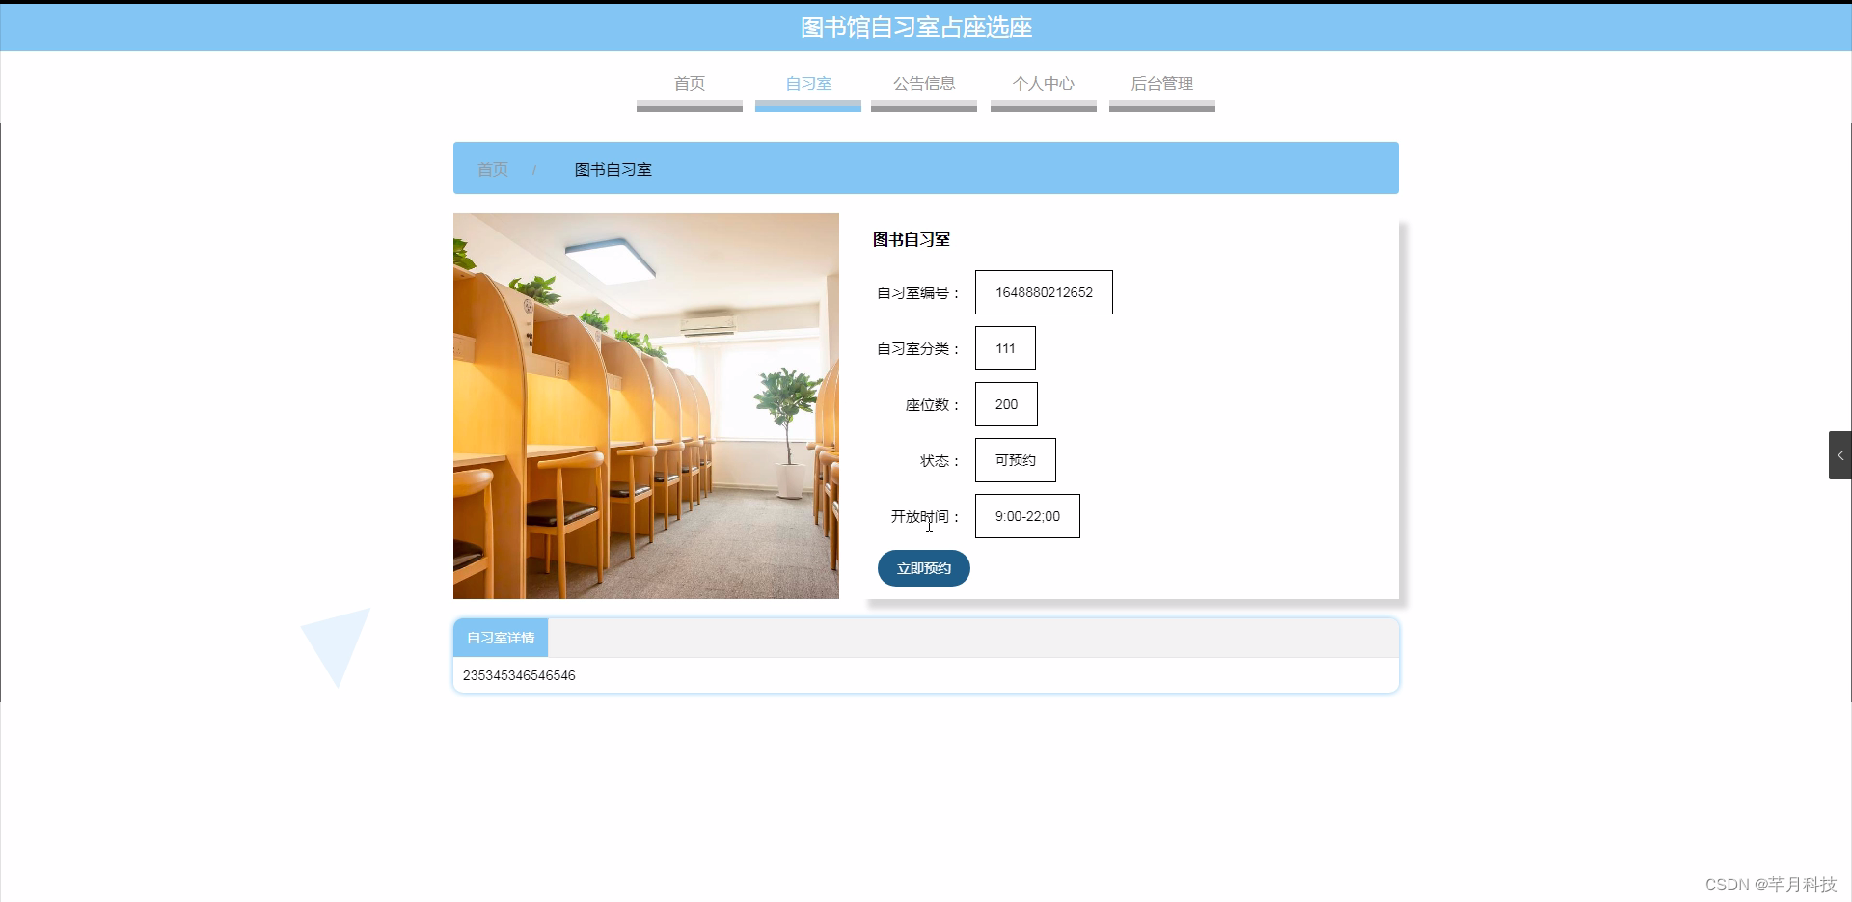This screenshot has width=1852, height=902.
Task: Open the 公告信息 page
Action: click(x=923, y=84)
